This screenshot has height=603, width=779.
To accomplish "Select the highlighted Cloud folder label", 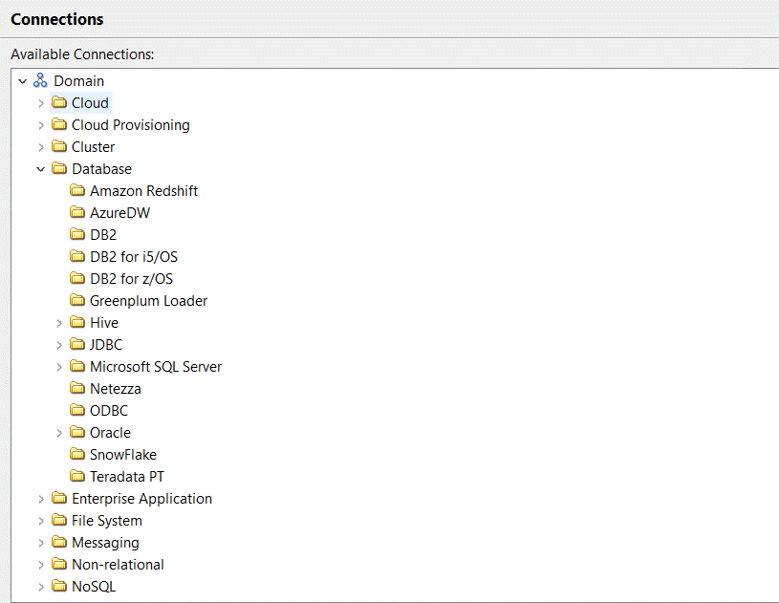I will [90, 103].
